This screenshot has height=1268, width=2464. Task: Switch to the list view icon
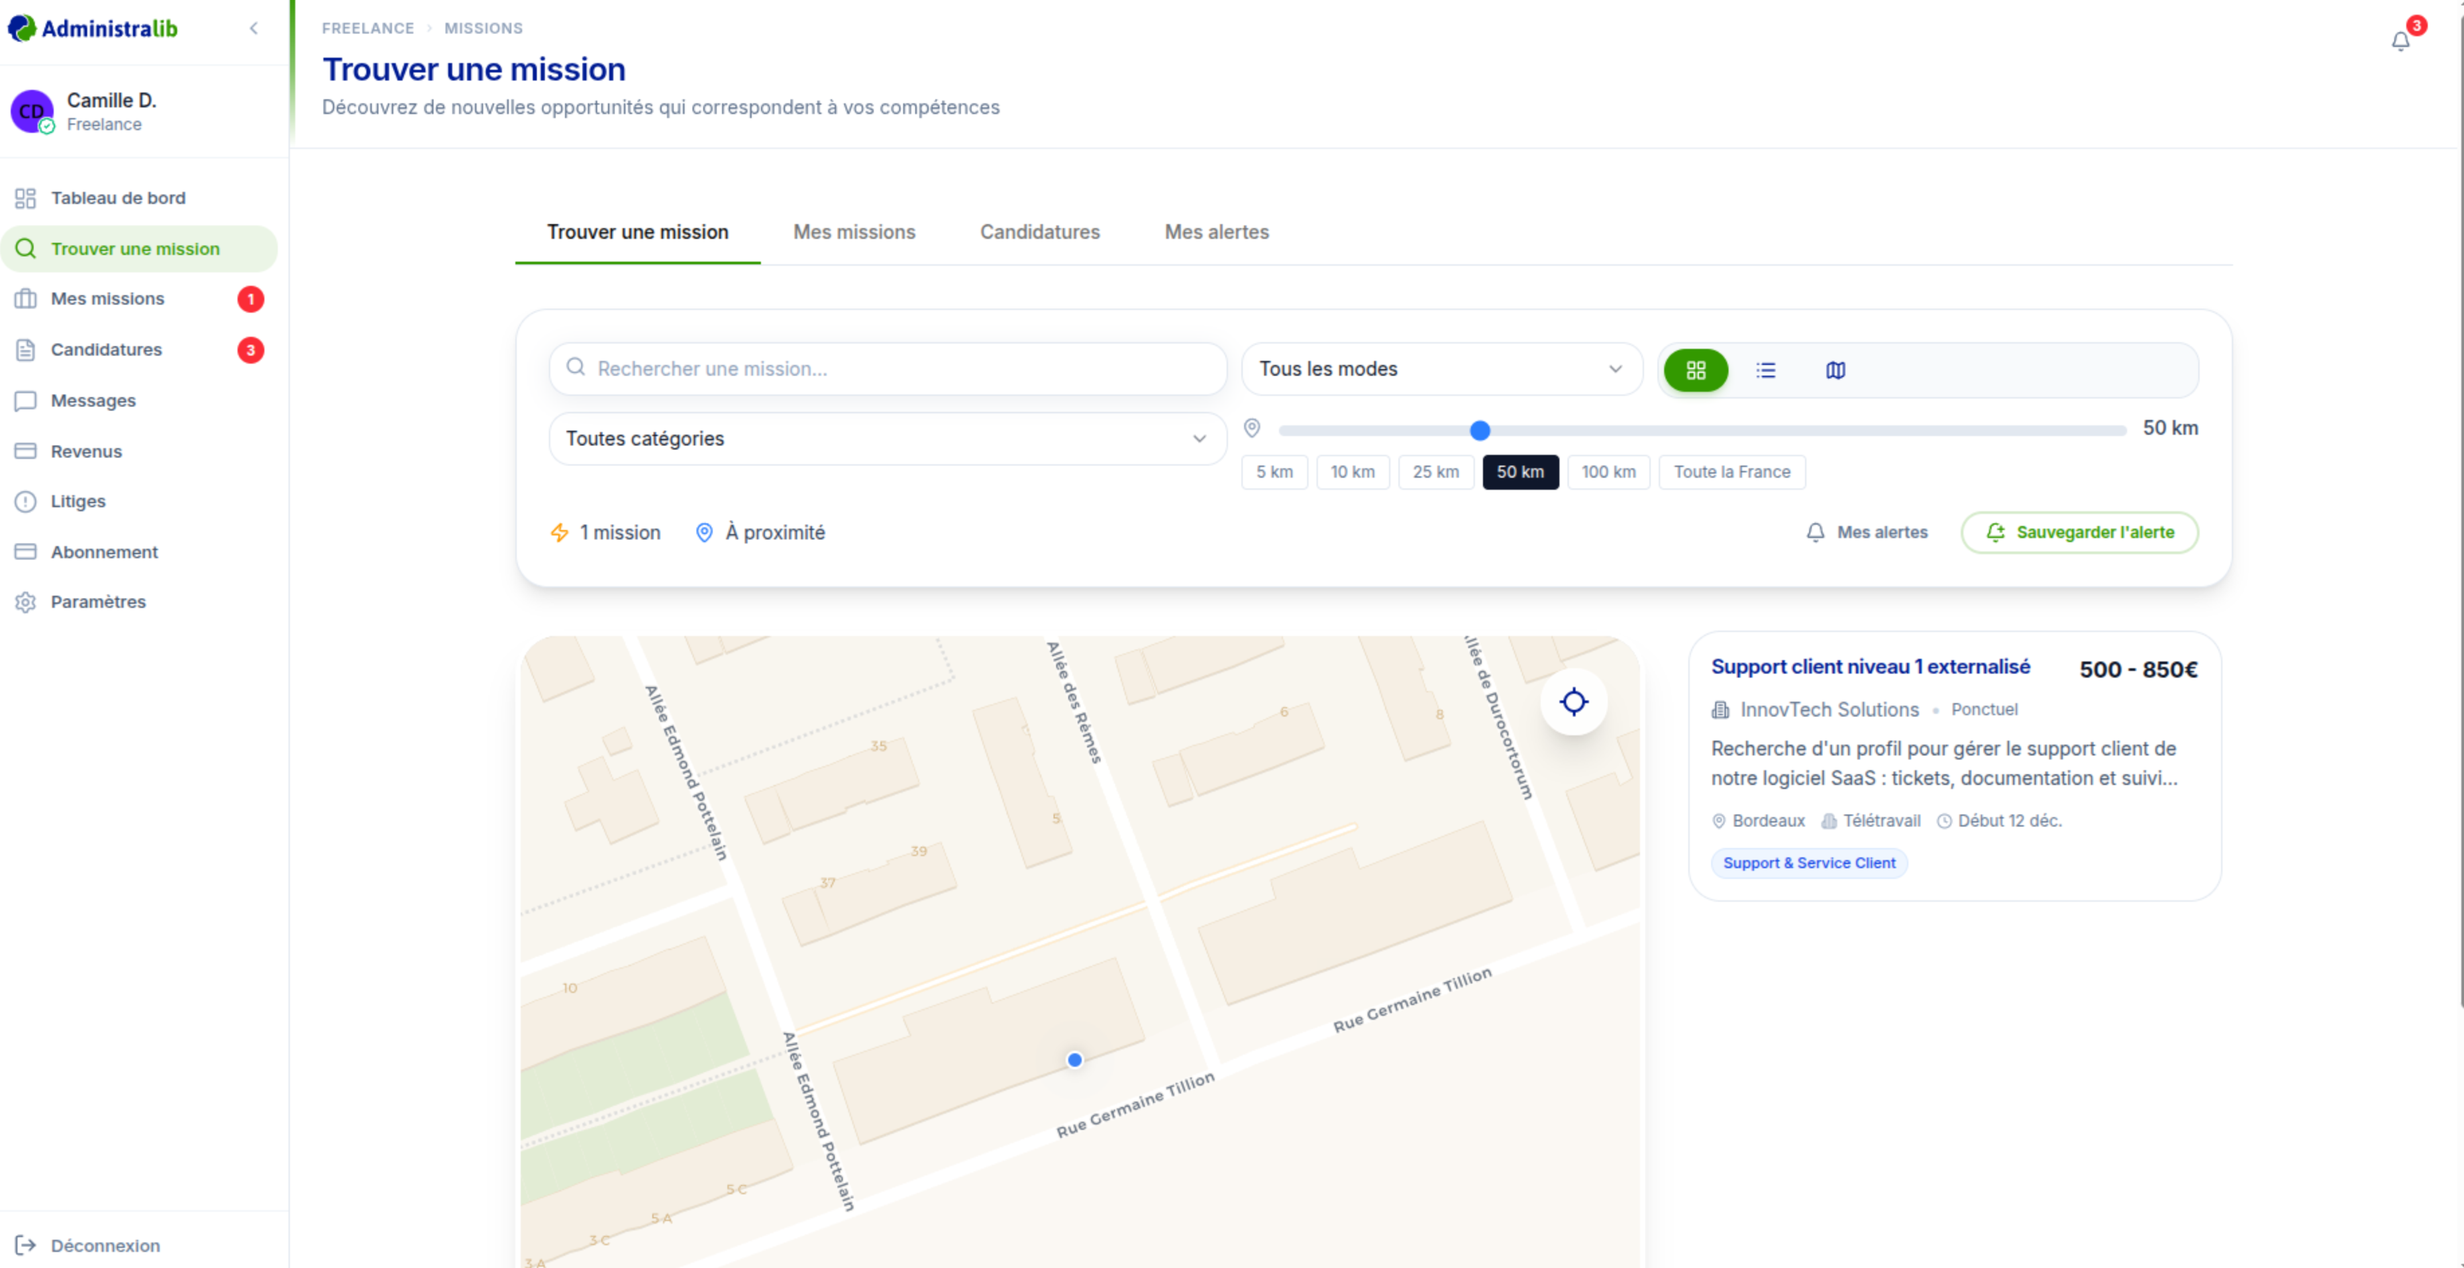pos(1765,370)
